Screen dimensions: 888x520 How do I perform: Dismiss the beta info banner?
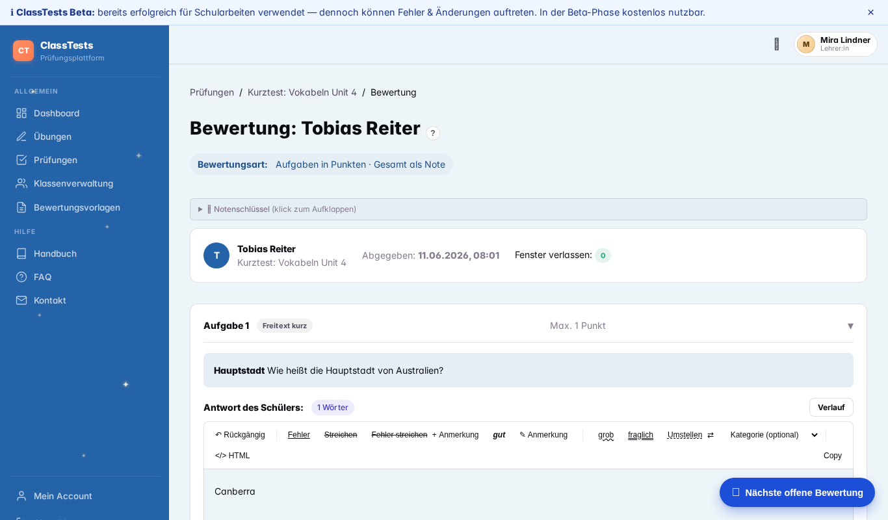tap(871, 12)
